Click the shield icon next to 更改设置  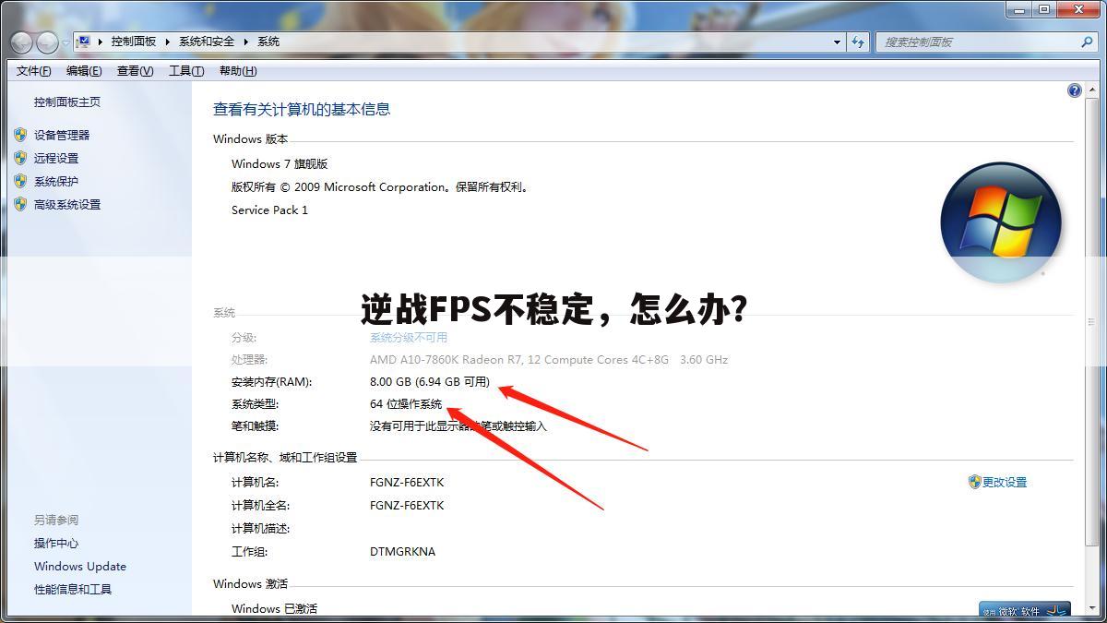[974, 482]
